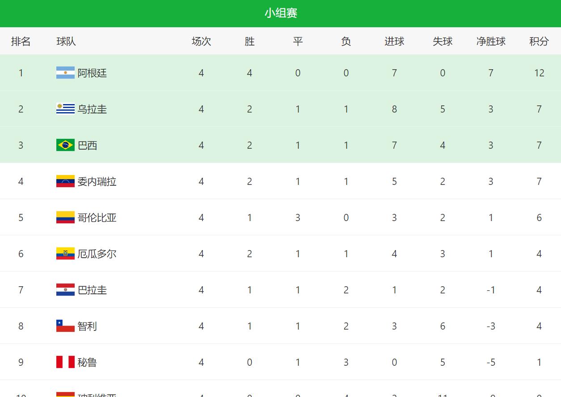
Task: Open team link 委内瑞拉
Action: pos(97,181)
